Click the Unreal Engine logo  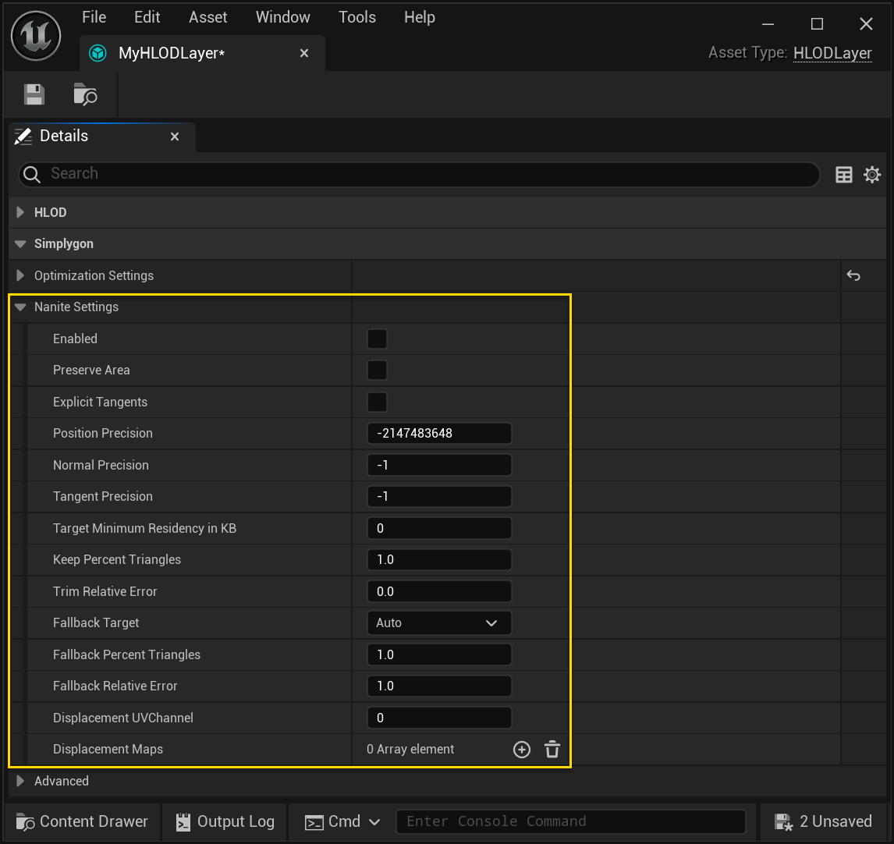click(x=35, y=36)
